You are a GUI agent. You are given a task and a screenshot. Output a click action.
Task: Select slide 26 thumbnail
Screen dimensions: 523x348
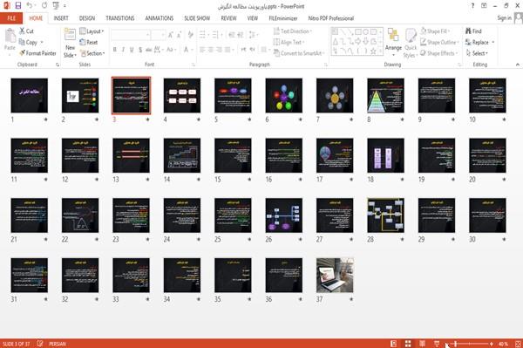(x=284, y=215)
